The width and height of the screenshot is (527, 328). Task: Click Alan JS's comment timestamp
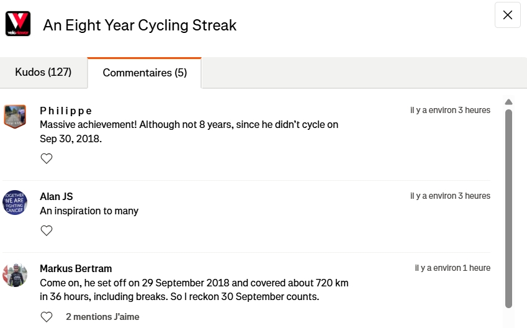pos(450,196)
